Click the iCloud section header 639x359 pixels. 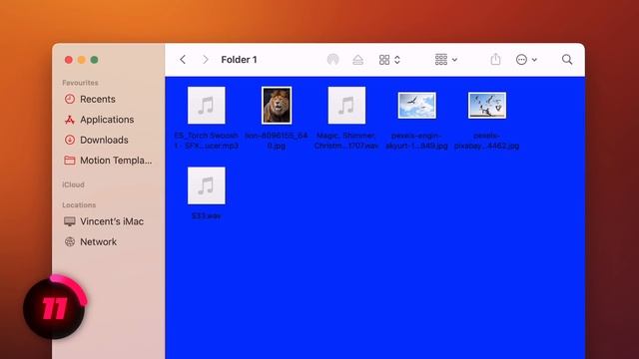point(73,184)
